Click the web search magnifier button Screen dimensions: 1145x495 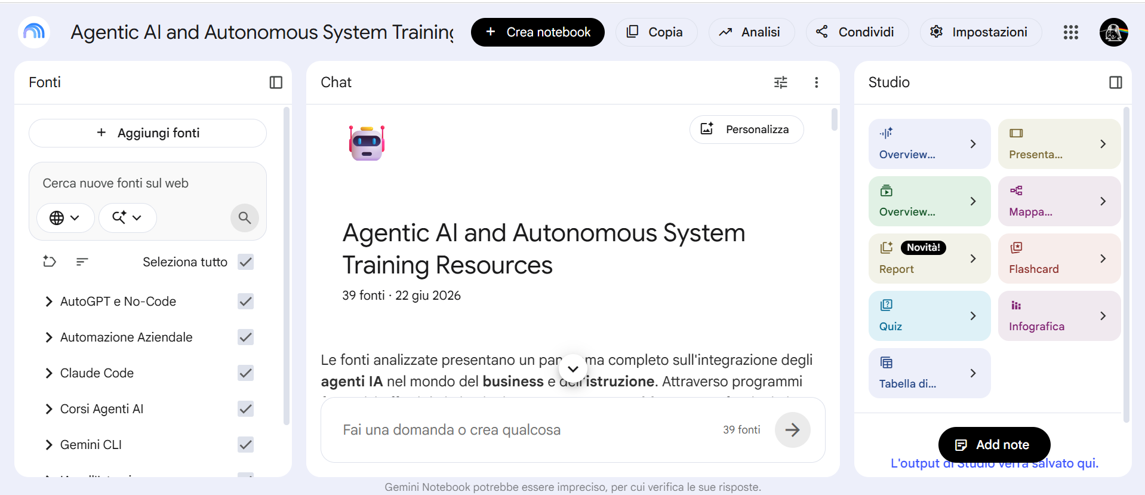click(x=245, y=218)
